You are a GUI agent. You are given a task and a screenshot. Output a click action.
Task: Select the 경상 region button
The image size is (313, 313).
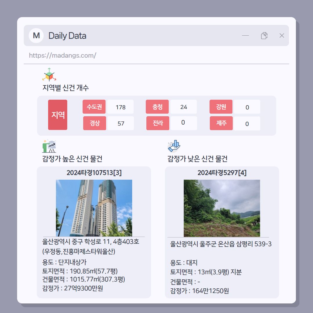point(94,123)
